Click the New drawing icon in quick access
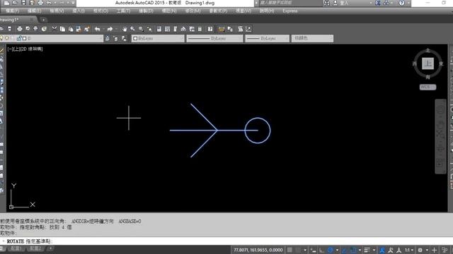 point(6,3)
